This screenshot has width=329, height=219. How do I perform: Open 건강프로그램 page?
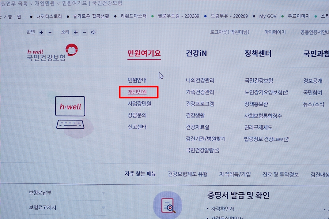(x=200, y=104)
